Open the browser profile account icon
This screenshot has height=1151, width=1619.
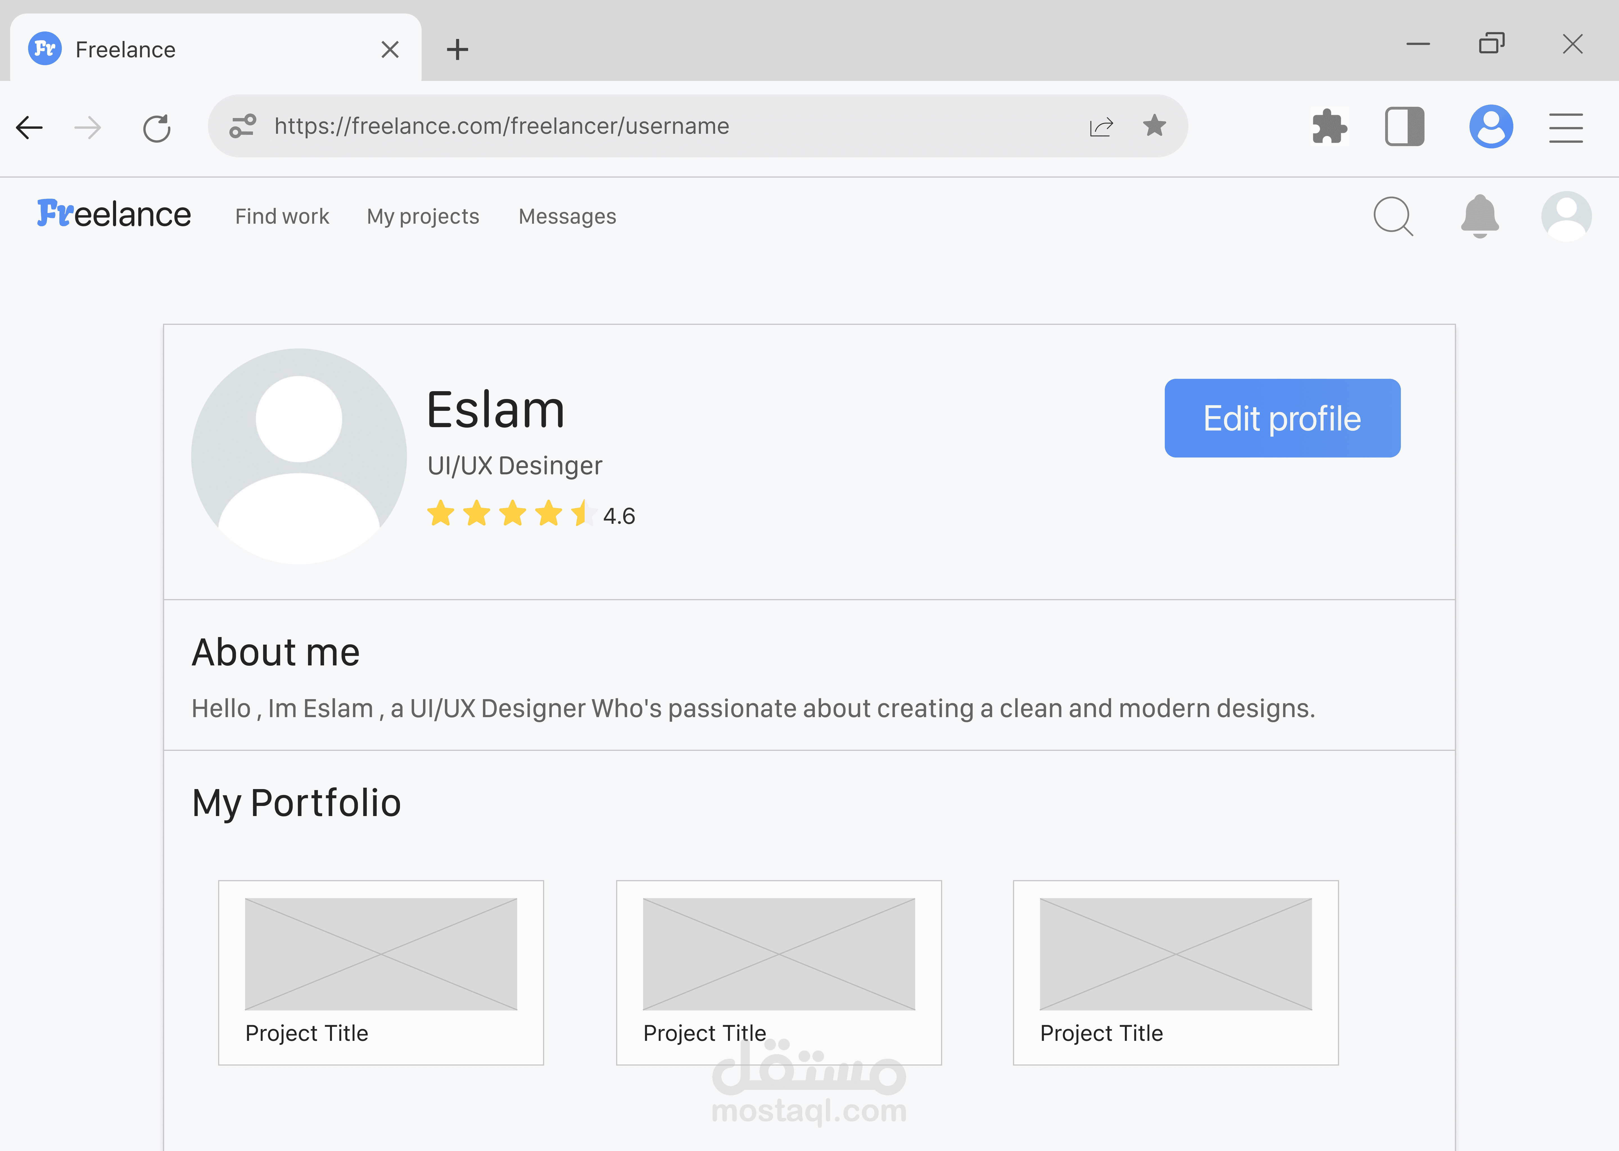tap(1491, 127)
